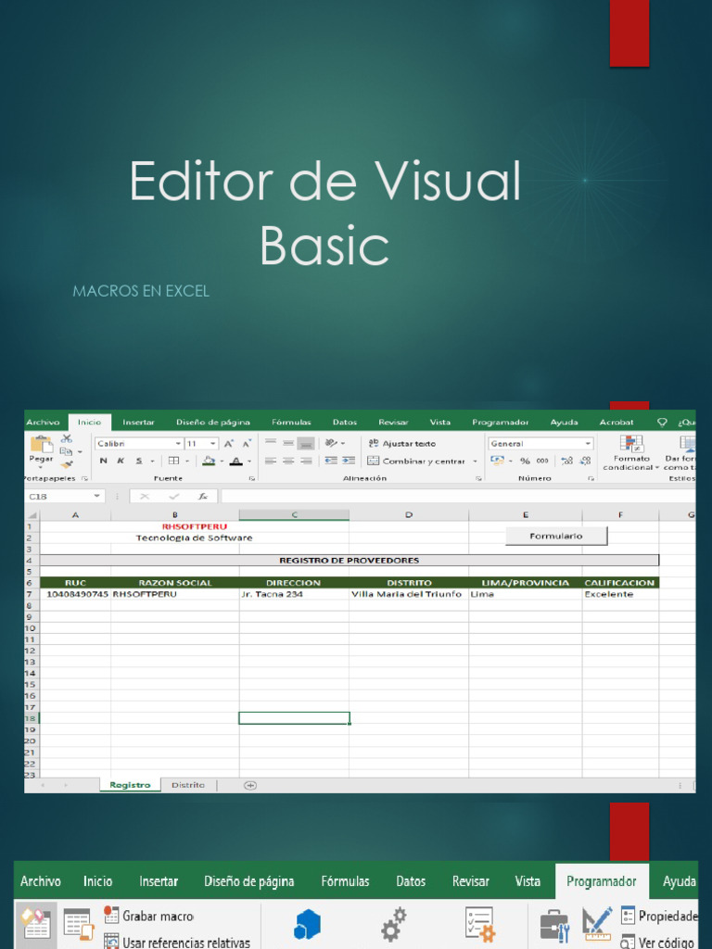Viewport: 712px width, 949px height.
Task: Click the formula bar confirm checkmark
Action: click(173, 497)
